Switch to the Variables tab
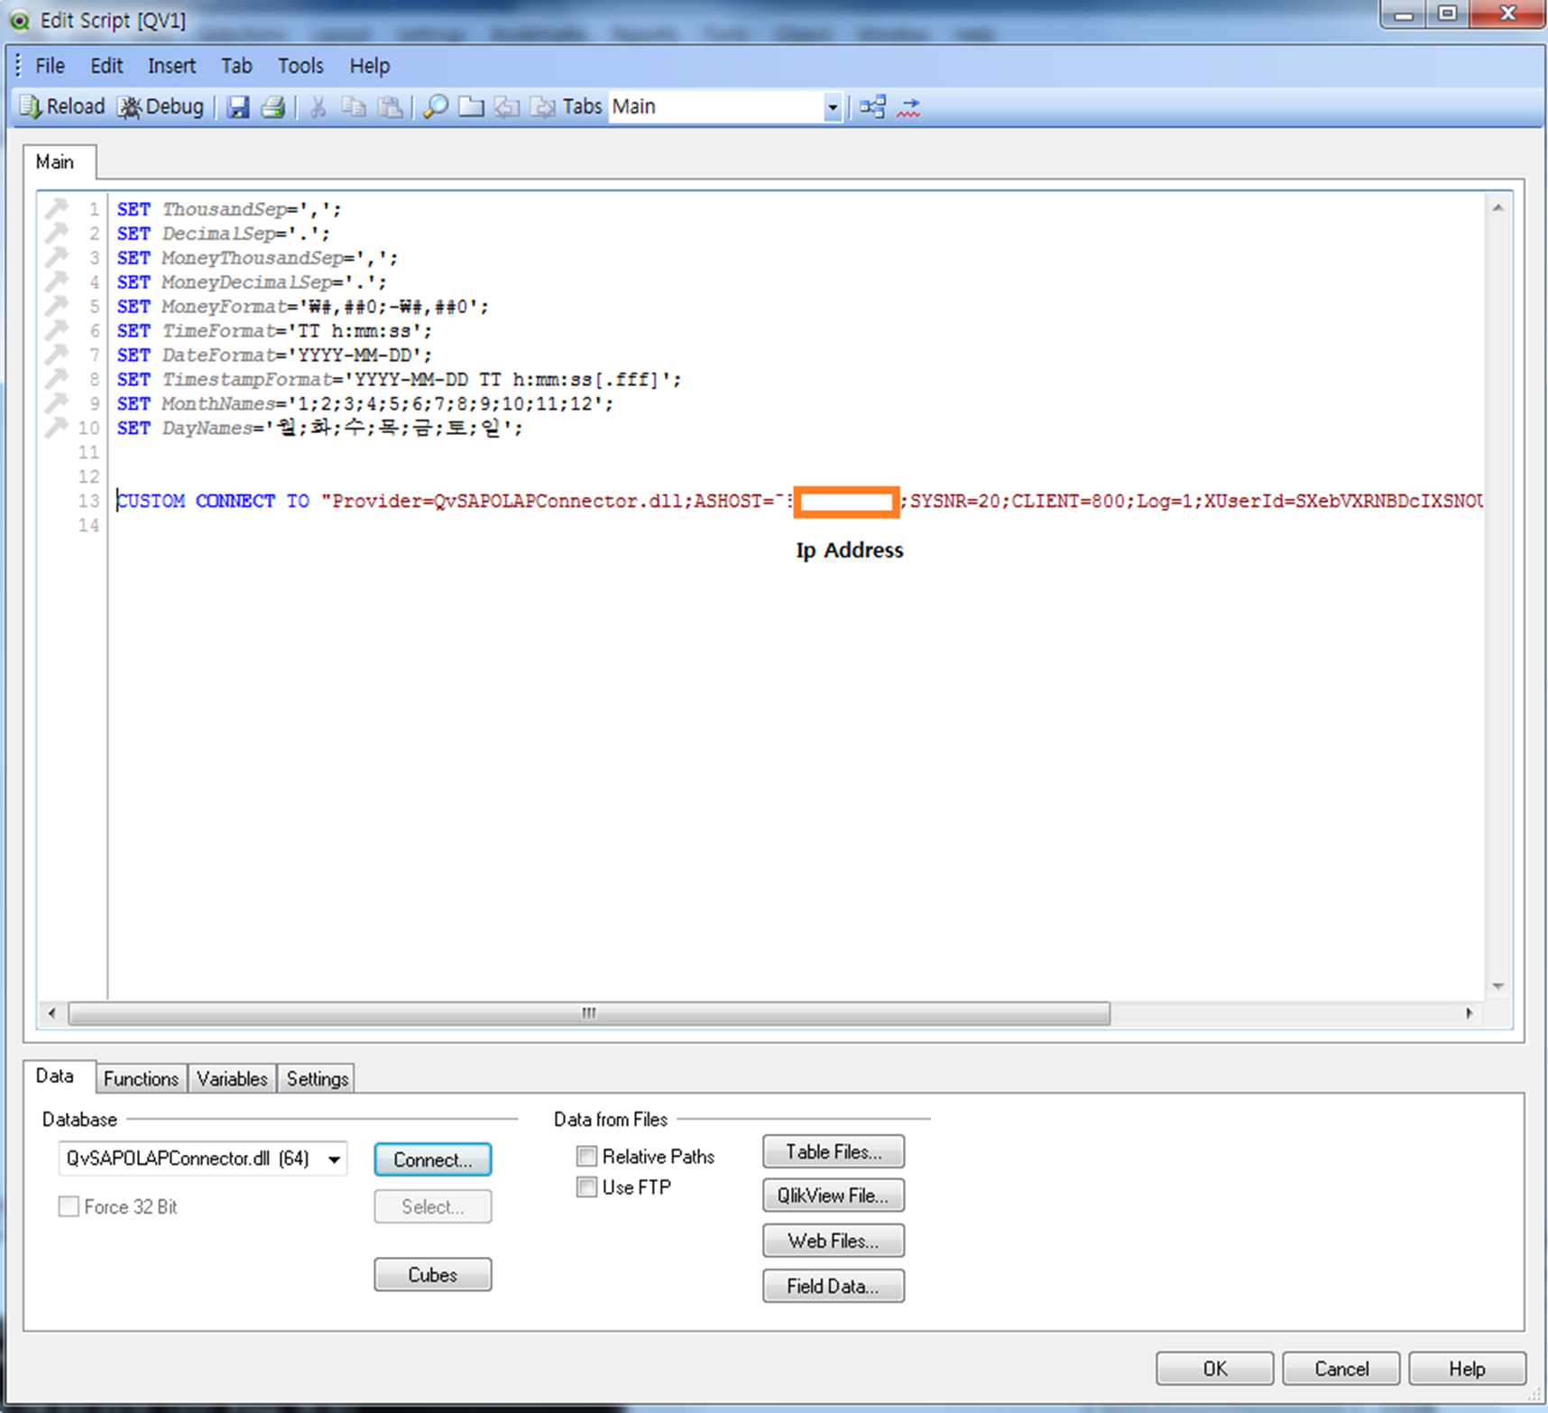1548x1413 pixels. click(x=232, y=1078)
